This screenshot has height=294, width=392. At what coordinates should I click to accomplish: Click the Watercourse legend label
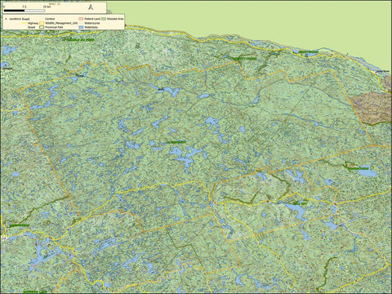tap(92, 23)
